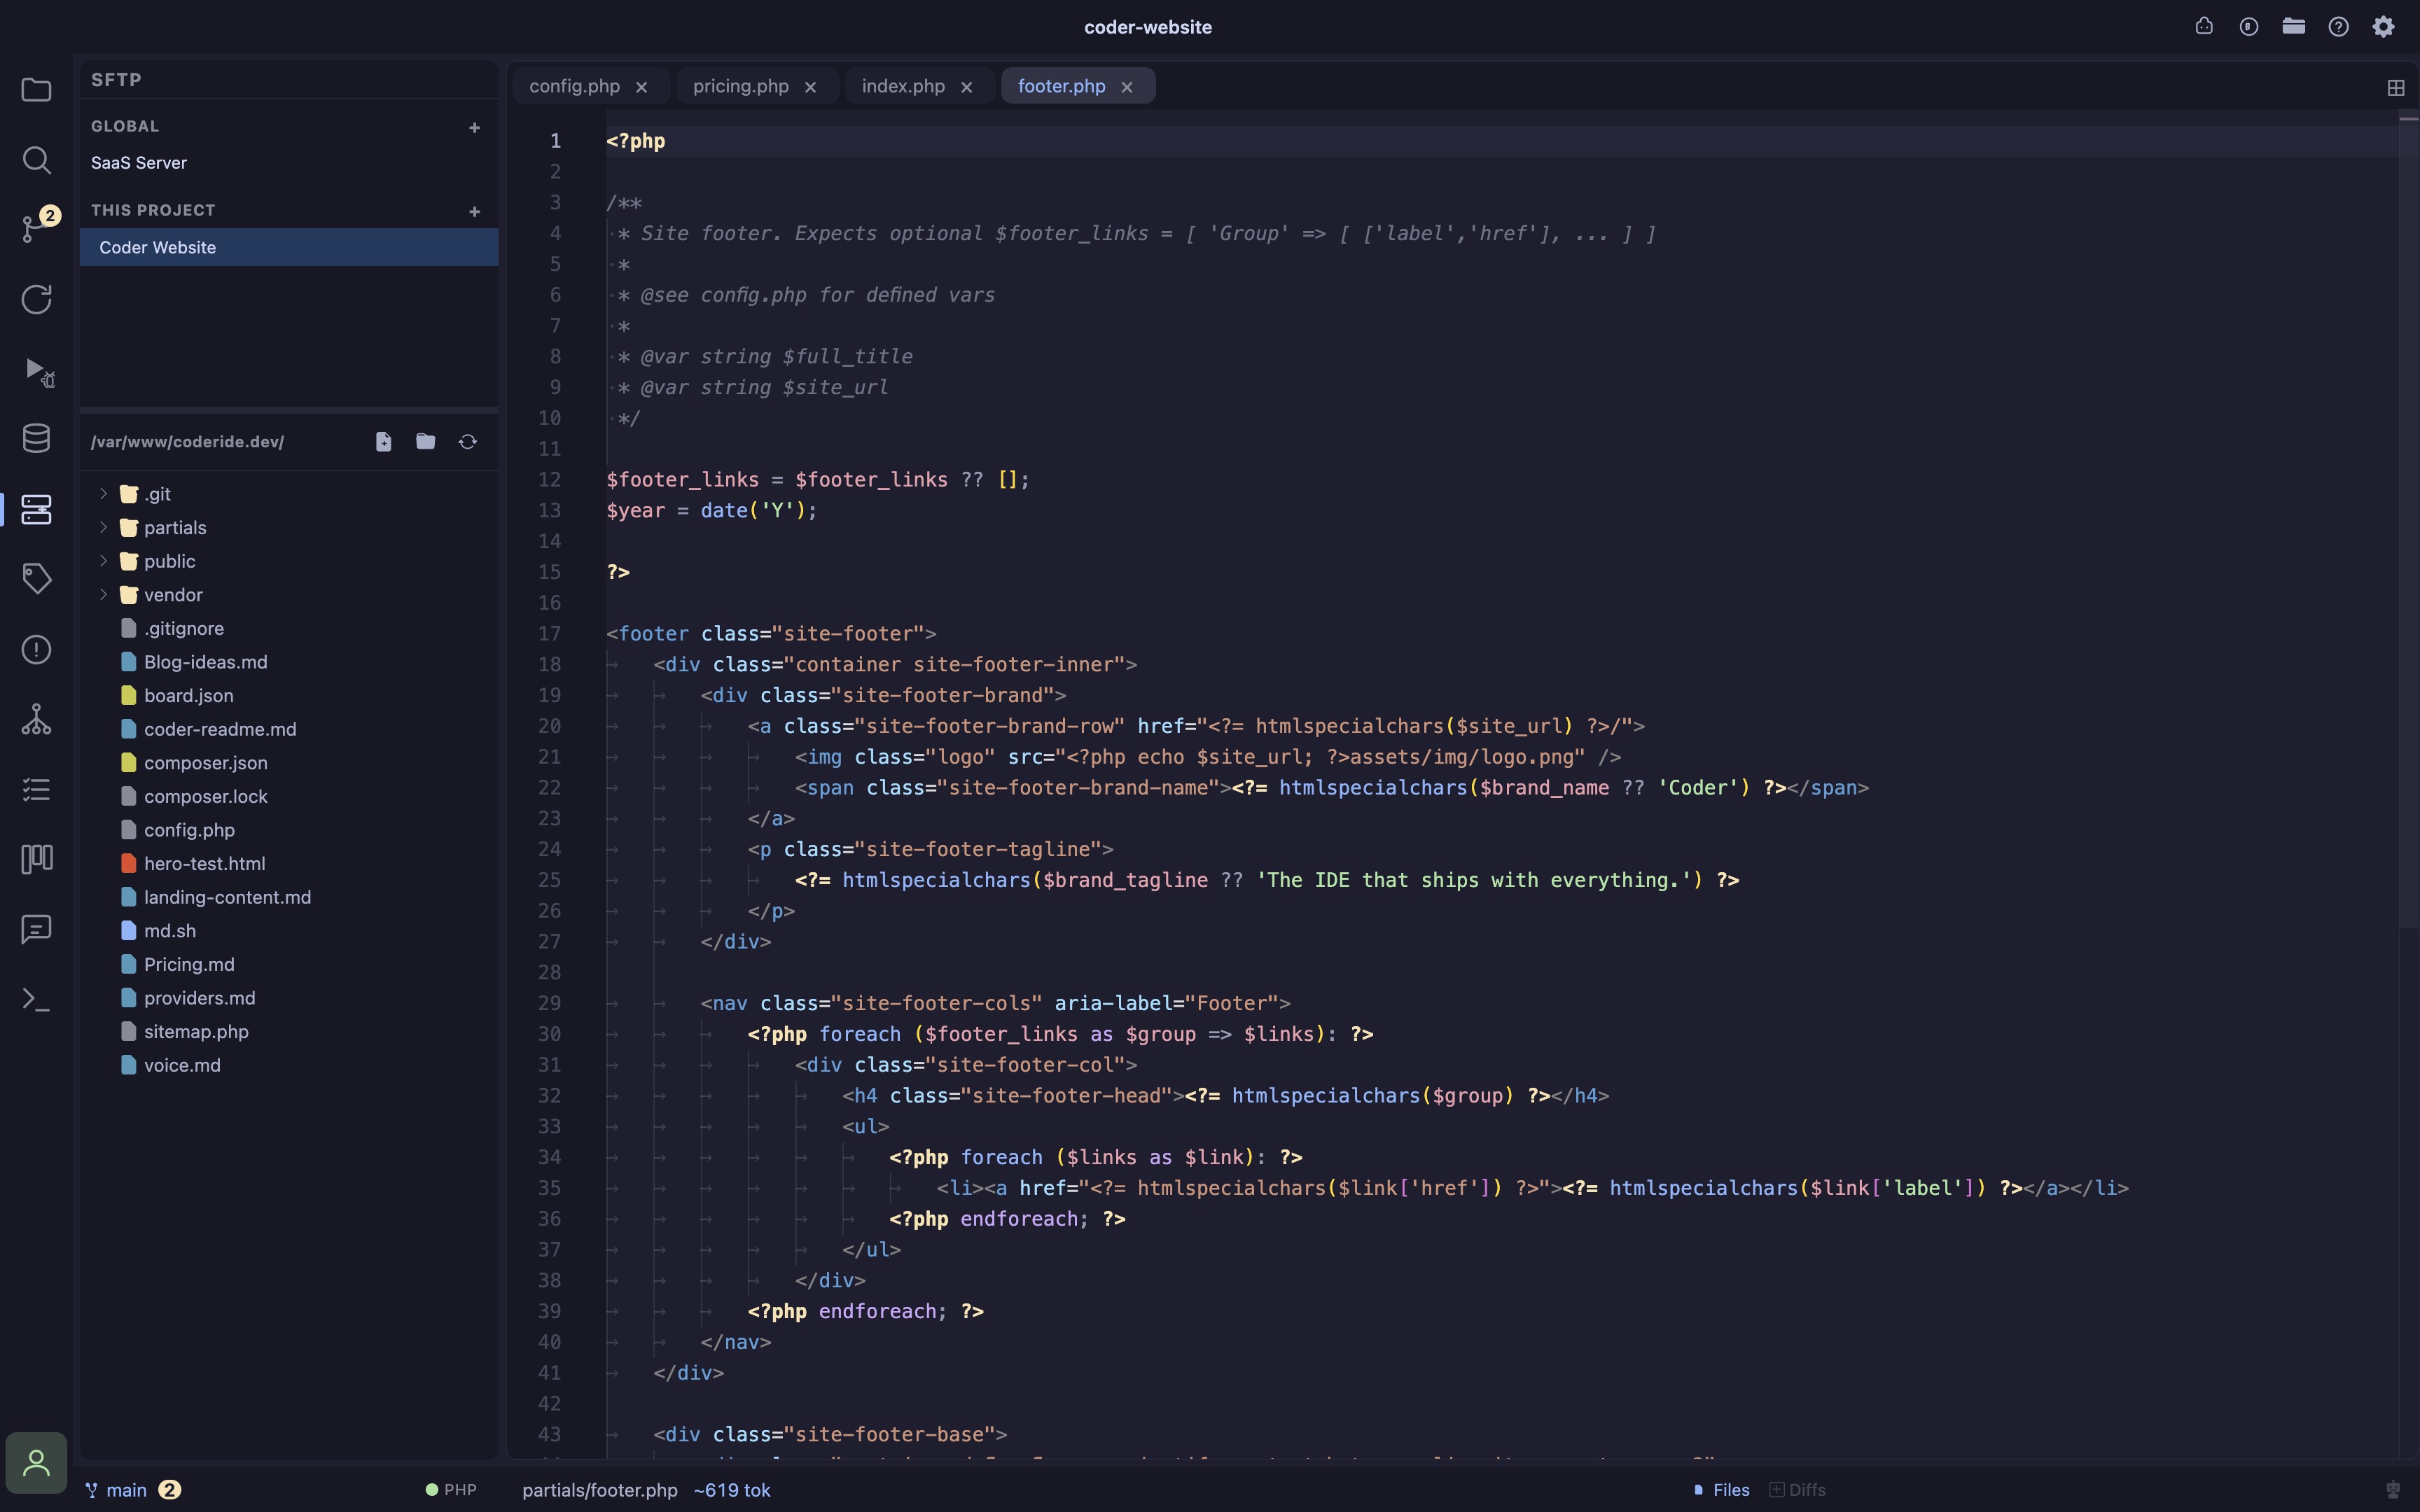The image size is (2420, 1512).
Task: Close the footer.php tab
Action: coord(1127,87)
